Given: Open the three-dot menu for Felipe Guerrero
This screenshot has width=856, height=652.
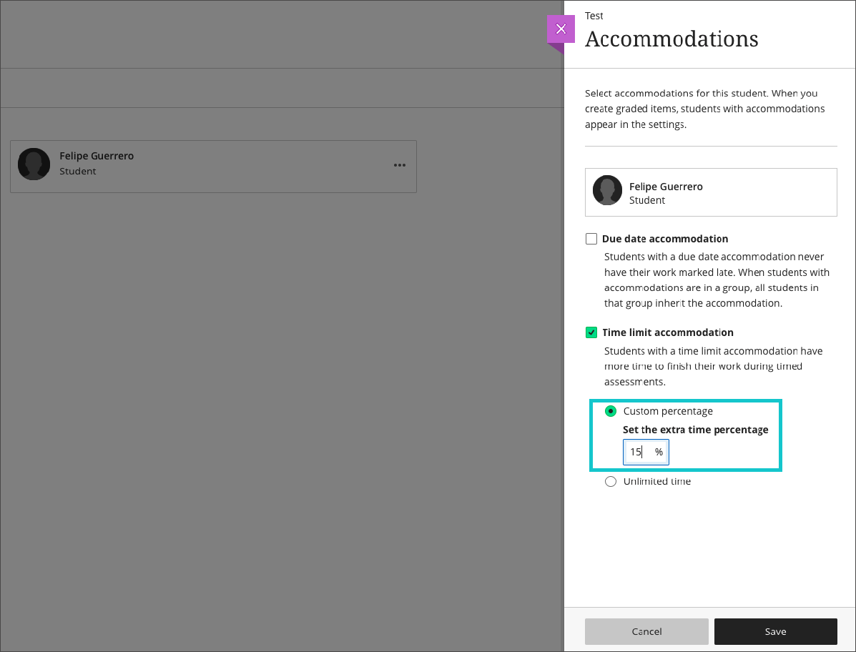Looking at the screenshot, I should coord(400,165).
